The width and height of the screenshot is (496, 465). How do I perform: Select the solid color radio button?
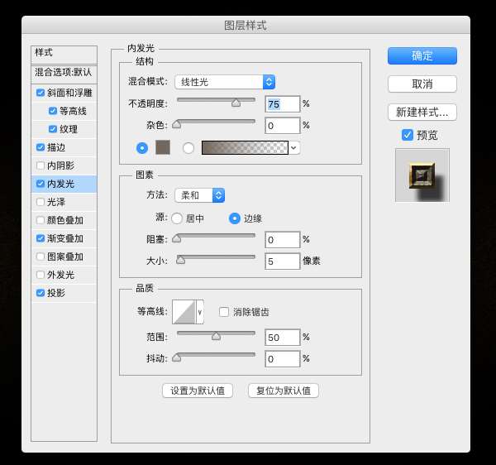tap(142, 148)
